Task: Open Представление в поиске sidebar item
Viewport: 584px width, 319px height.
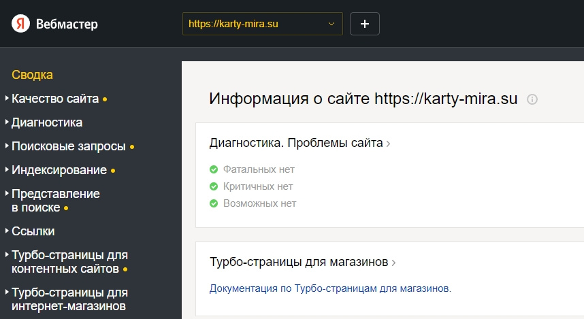Action: click(55, 201)
